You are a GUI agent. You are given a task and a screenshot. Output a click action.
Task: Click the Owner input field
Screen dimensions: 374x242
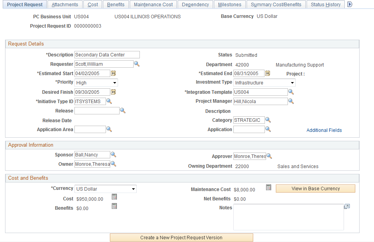click(92, 164)
